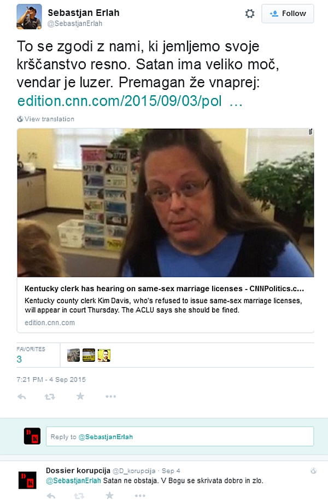This screenshot has width=328, height=503.
Task: Open the gear settings icon menu
Action: [x=249, y=14]
